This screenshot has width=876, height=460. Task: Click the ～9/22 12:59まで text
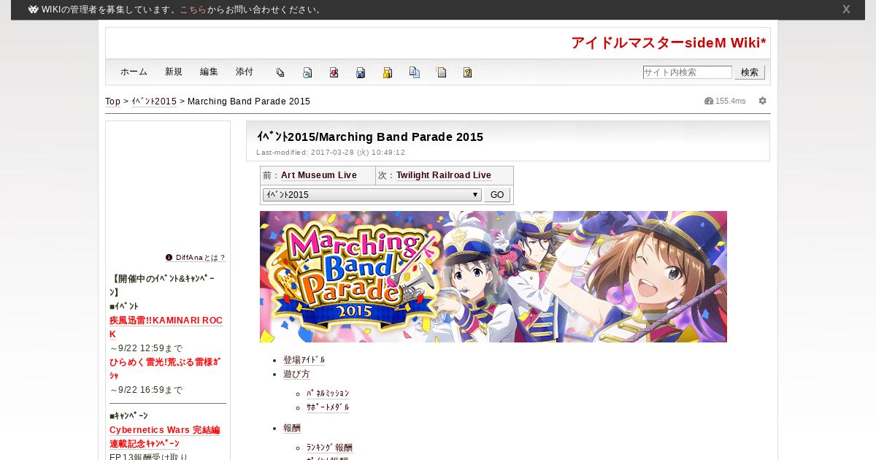tap(146, 348)
